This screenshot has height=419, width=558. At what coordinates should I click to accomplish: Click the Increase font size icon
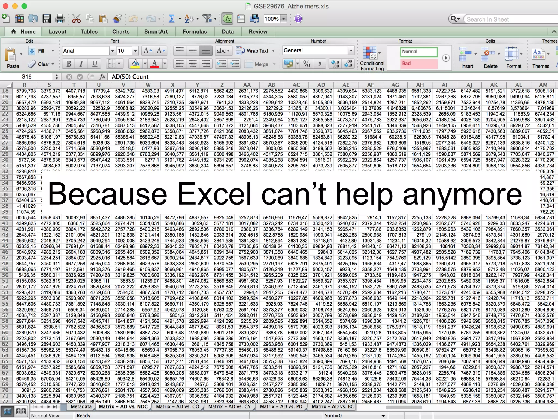pos(147,51)
